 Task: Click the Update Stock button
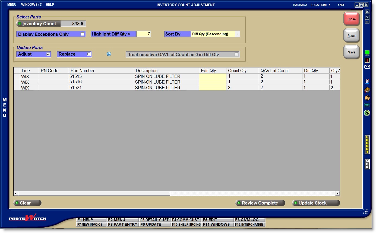coord(316,203)
